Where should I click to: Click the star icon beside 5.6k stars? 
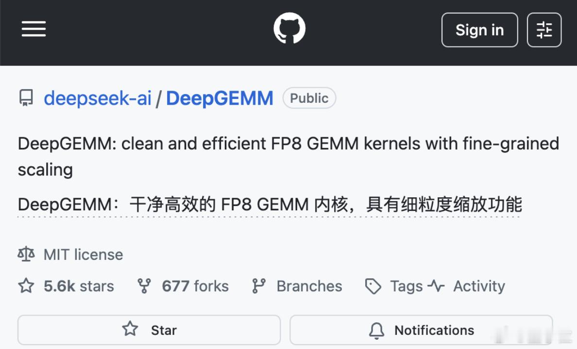(x=26, y=286)
